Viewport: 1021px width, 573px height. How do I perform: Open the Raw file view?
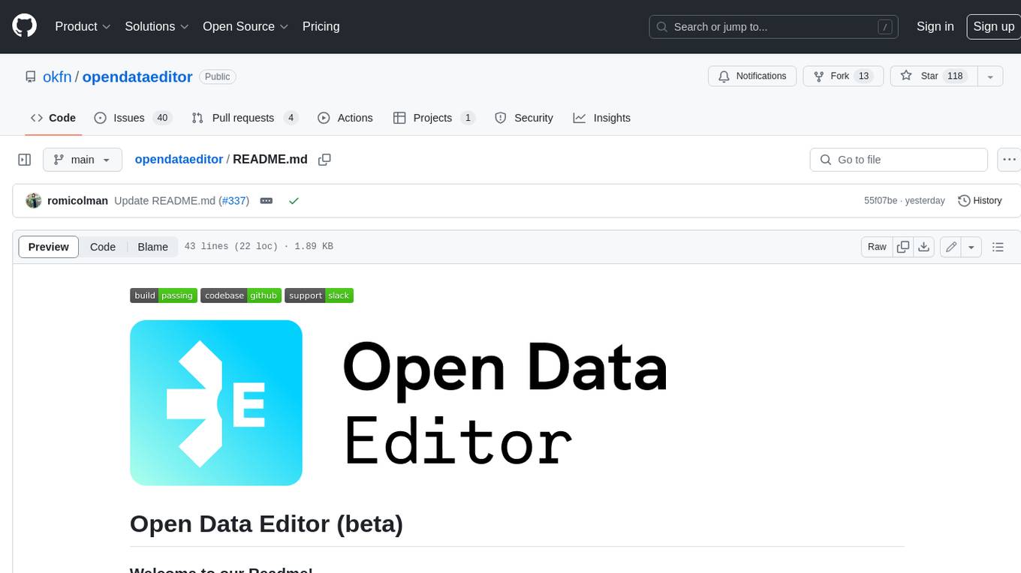tap(877, 247)
